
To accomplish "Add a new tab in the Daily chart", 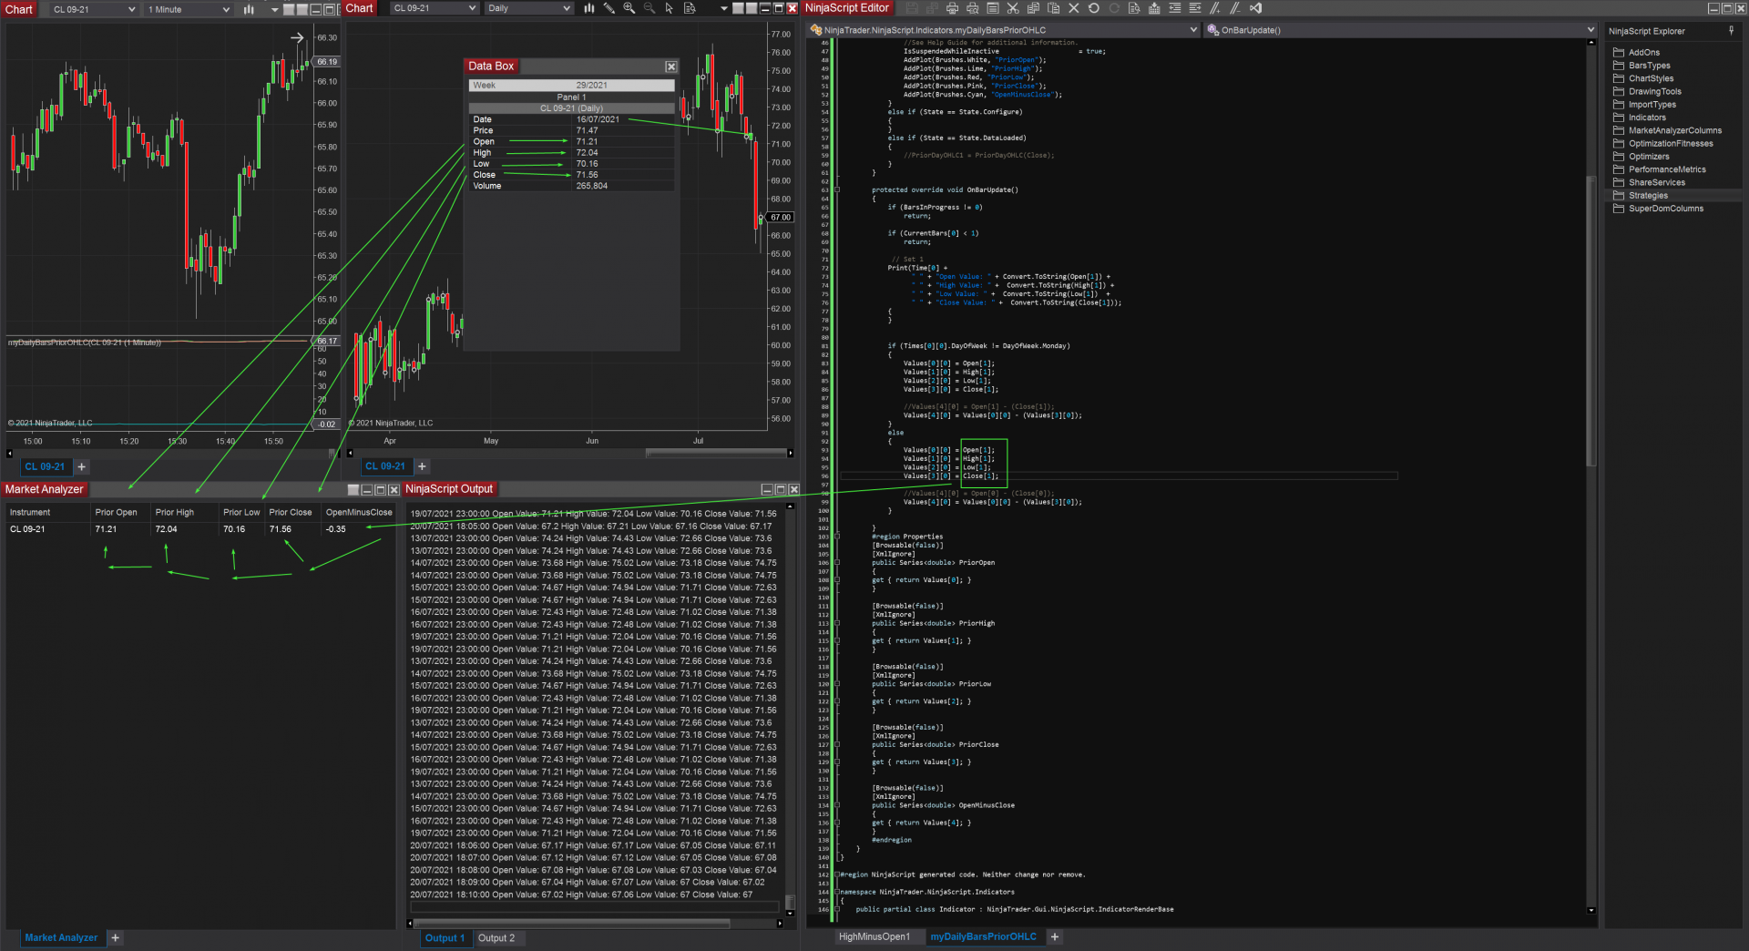I will (x=422, y=466).
